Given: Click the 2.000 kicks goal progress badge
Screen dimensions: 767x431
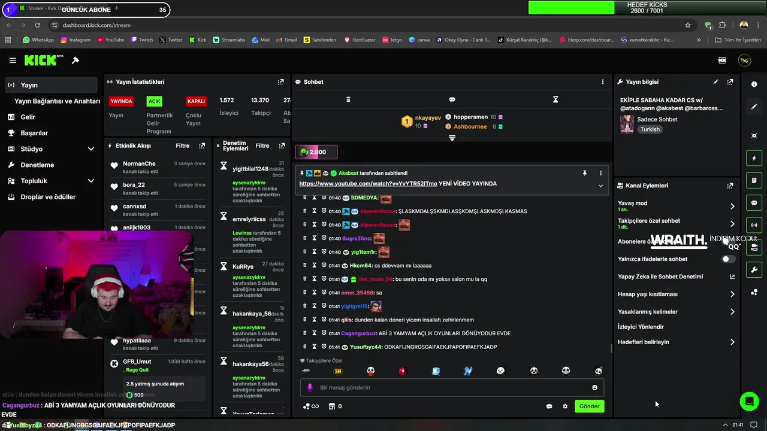Looking at the screenshot, I should point(316,152).
